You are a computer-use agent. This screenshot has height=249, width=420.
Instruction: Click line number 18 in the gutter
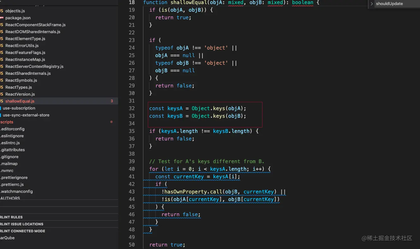(132, 3)
